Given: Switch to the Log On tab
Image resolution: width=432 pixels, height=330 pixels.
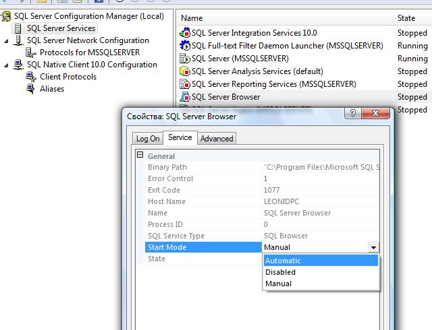Looking at the screenshot, I should point(148,139).
